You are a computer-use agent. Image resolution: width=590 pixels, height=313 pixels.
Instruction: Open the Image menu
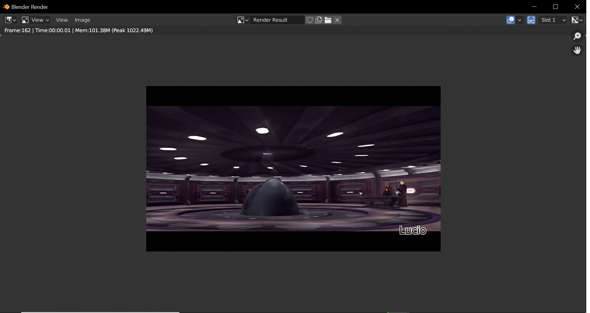click(x=82, y=20)
